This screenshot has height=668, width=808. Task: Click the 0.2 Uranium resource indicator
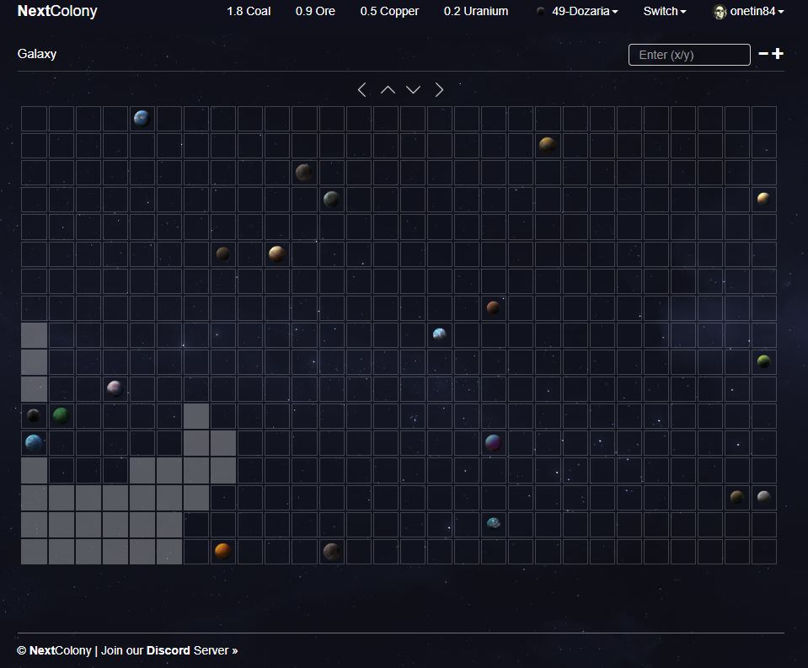(x=476, y=11)
